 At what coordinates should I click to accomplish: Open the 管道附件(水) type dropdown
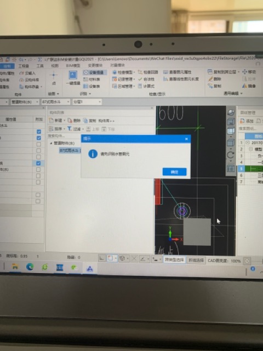(37, 102)
